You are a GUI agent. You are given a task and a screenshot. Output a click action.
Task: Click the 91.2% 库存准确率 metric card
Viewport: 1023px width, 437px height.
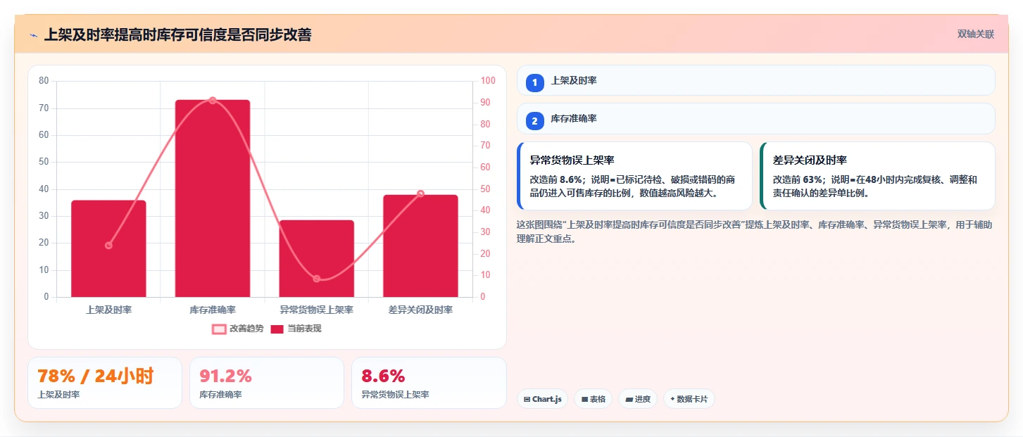267,383
